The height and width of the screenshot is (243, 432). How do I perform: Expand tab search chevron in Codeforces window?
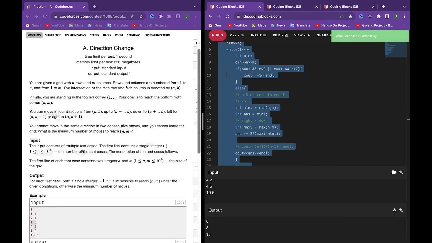[195, 7]
